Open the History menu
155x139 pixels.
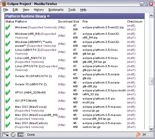tap(39, 10)
